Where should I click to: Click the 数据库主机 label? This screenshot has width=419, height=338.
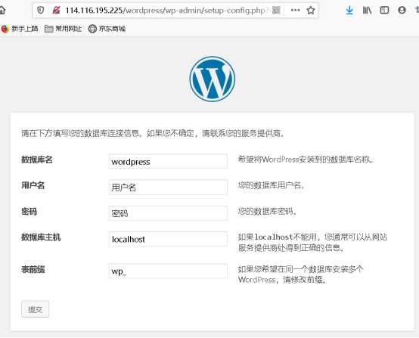(x=41, y=237)
